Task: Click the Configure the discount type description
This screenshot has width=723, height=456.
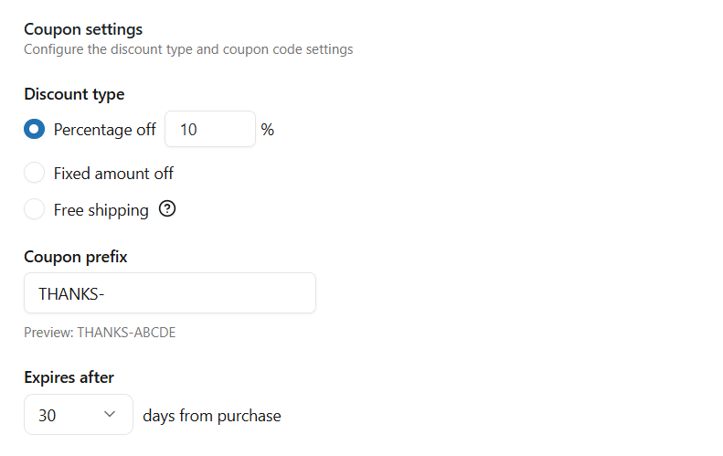Action: coord(188,49)
